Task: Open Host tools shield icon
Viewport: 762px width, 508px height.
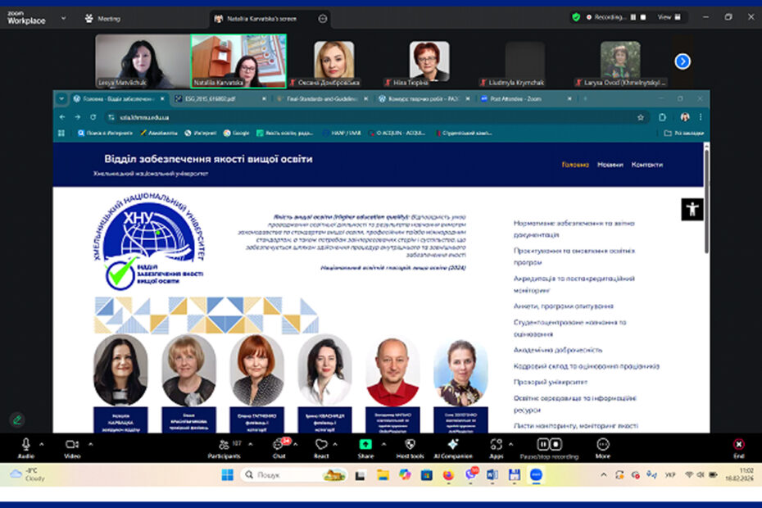Action: [x=410, y=444]
